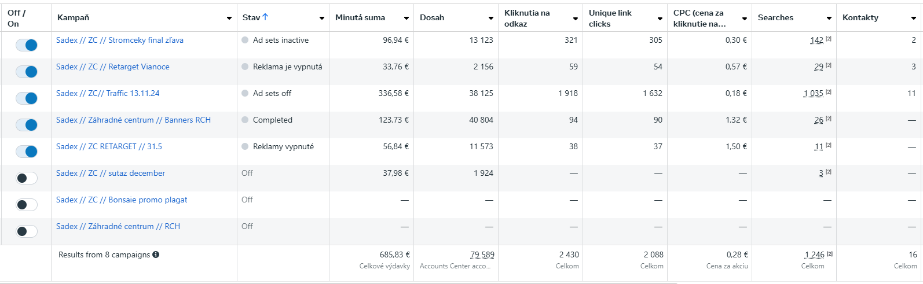Viewport: 923px width, 284px height.
Task: Expand the Minutá suma column menu
Action: click(406, 19)
